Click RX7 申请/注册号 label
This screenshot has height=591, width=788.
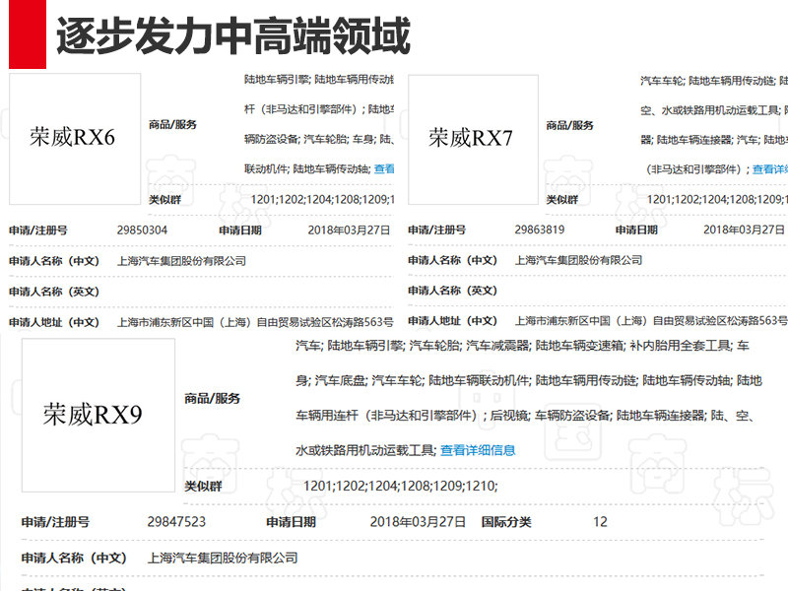(436, 230)
